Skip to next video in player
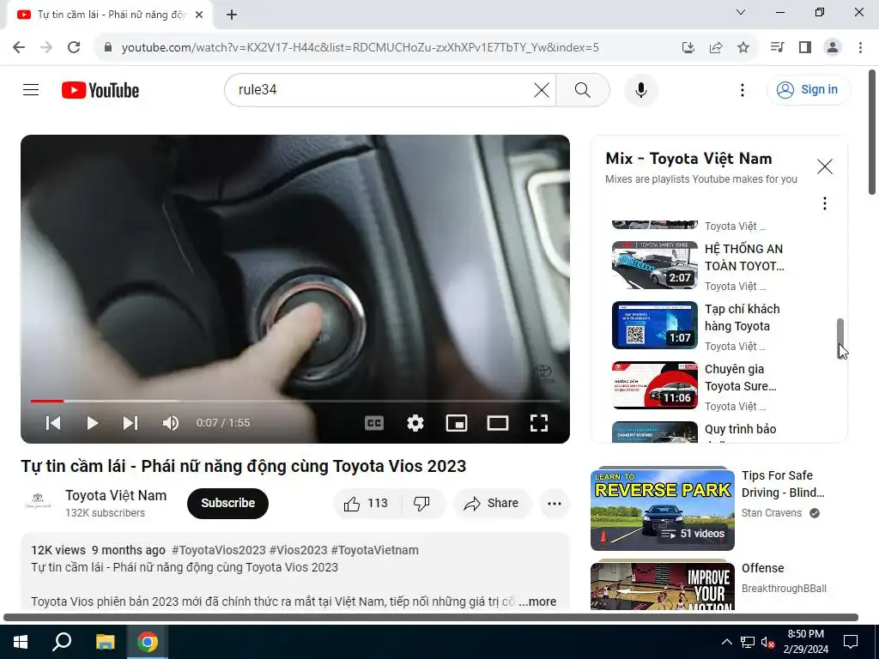The height and width of the screenshot is (659, 879). click(130, 422)
